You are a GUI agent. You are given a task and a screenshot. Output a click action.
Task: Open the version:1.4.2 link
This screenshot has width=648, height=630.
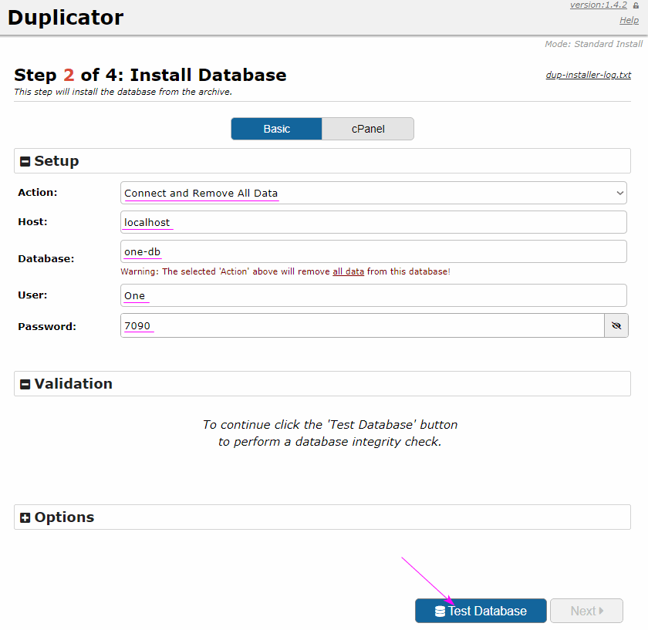tap(599, 5)
